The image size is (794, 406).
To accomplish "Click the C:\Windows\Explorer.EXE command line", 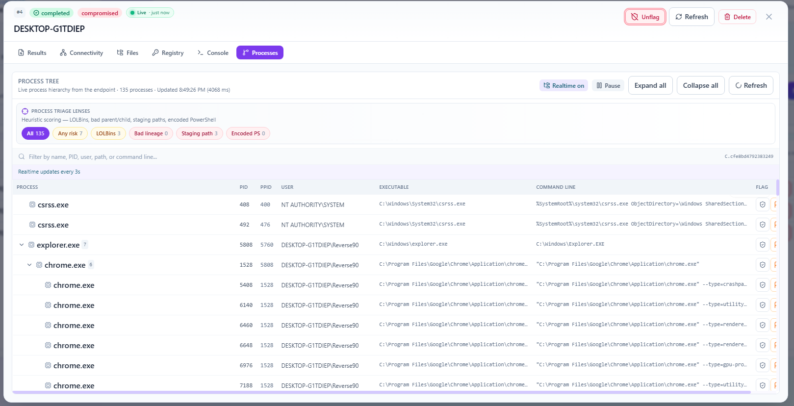I will click(570, 244).
